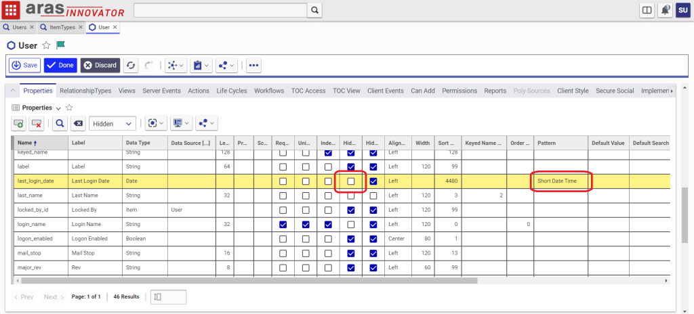Add User to favorites with the title star
The width and height of the screenshot is (694, 314).
click(x=46, y=45)
